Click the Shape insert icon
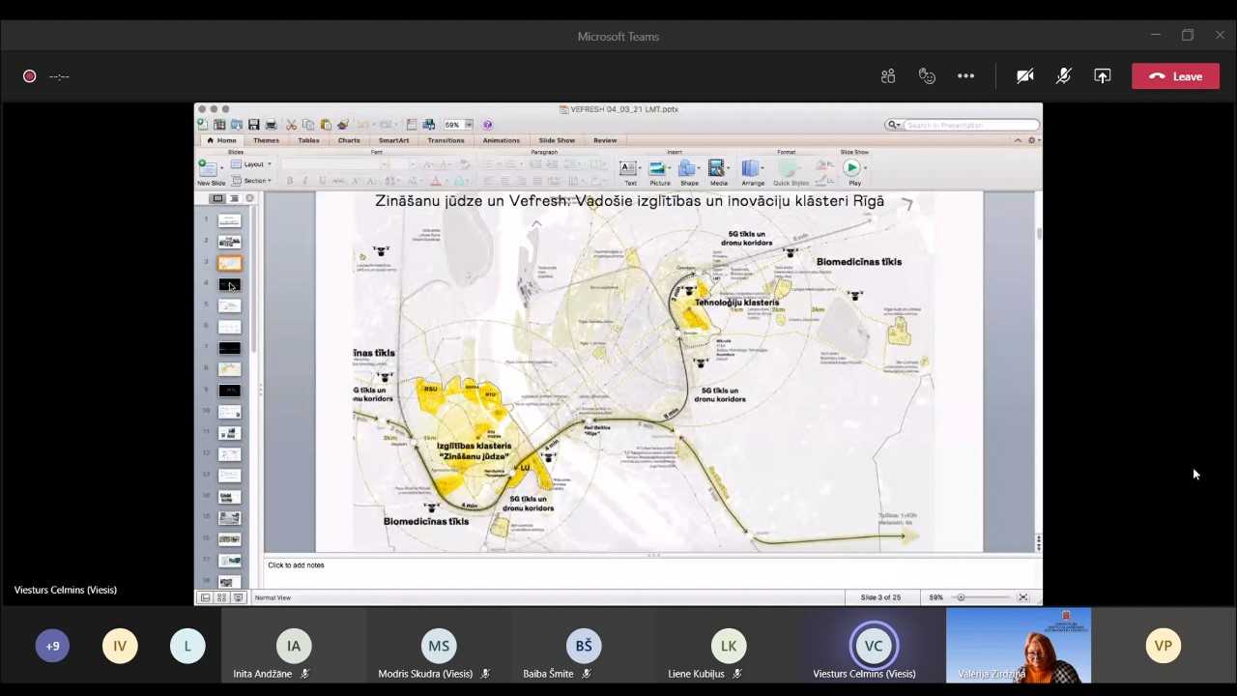 pyautogui.click(x=689, y=170)
